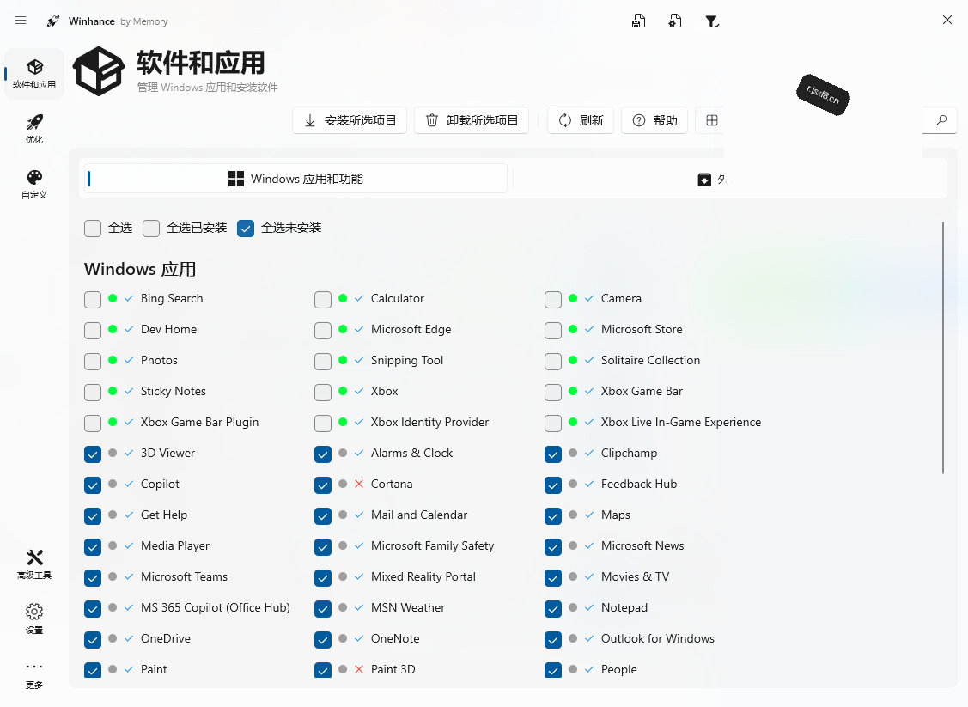Uncheck the Cortana checkbox
This screenshot has height=707, width=968.
[323, 485]
